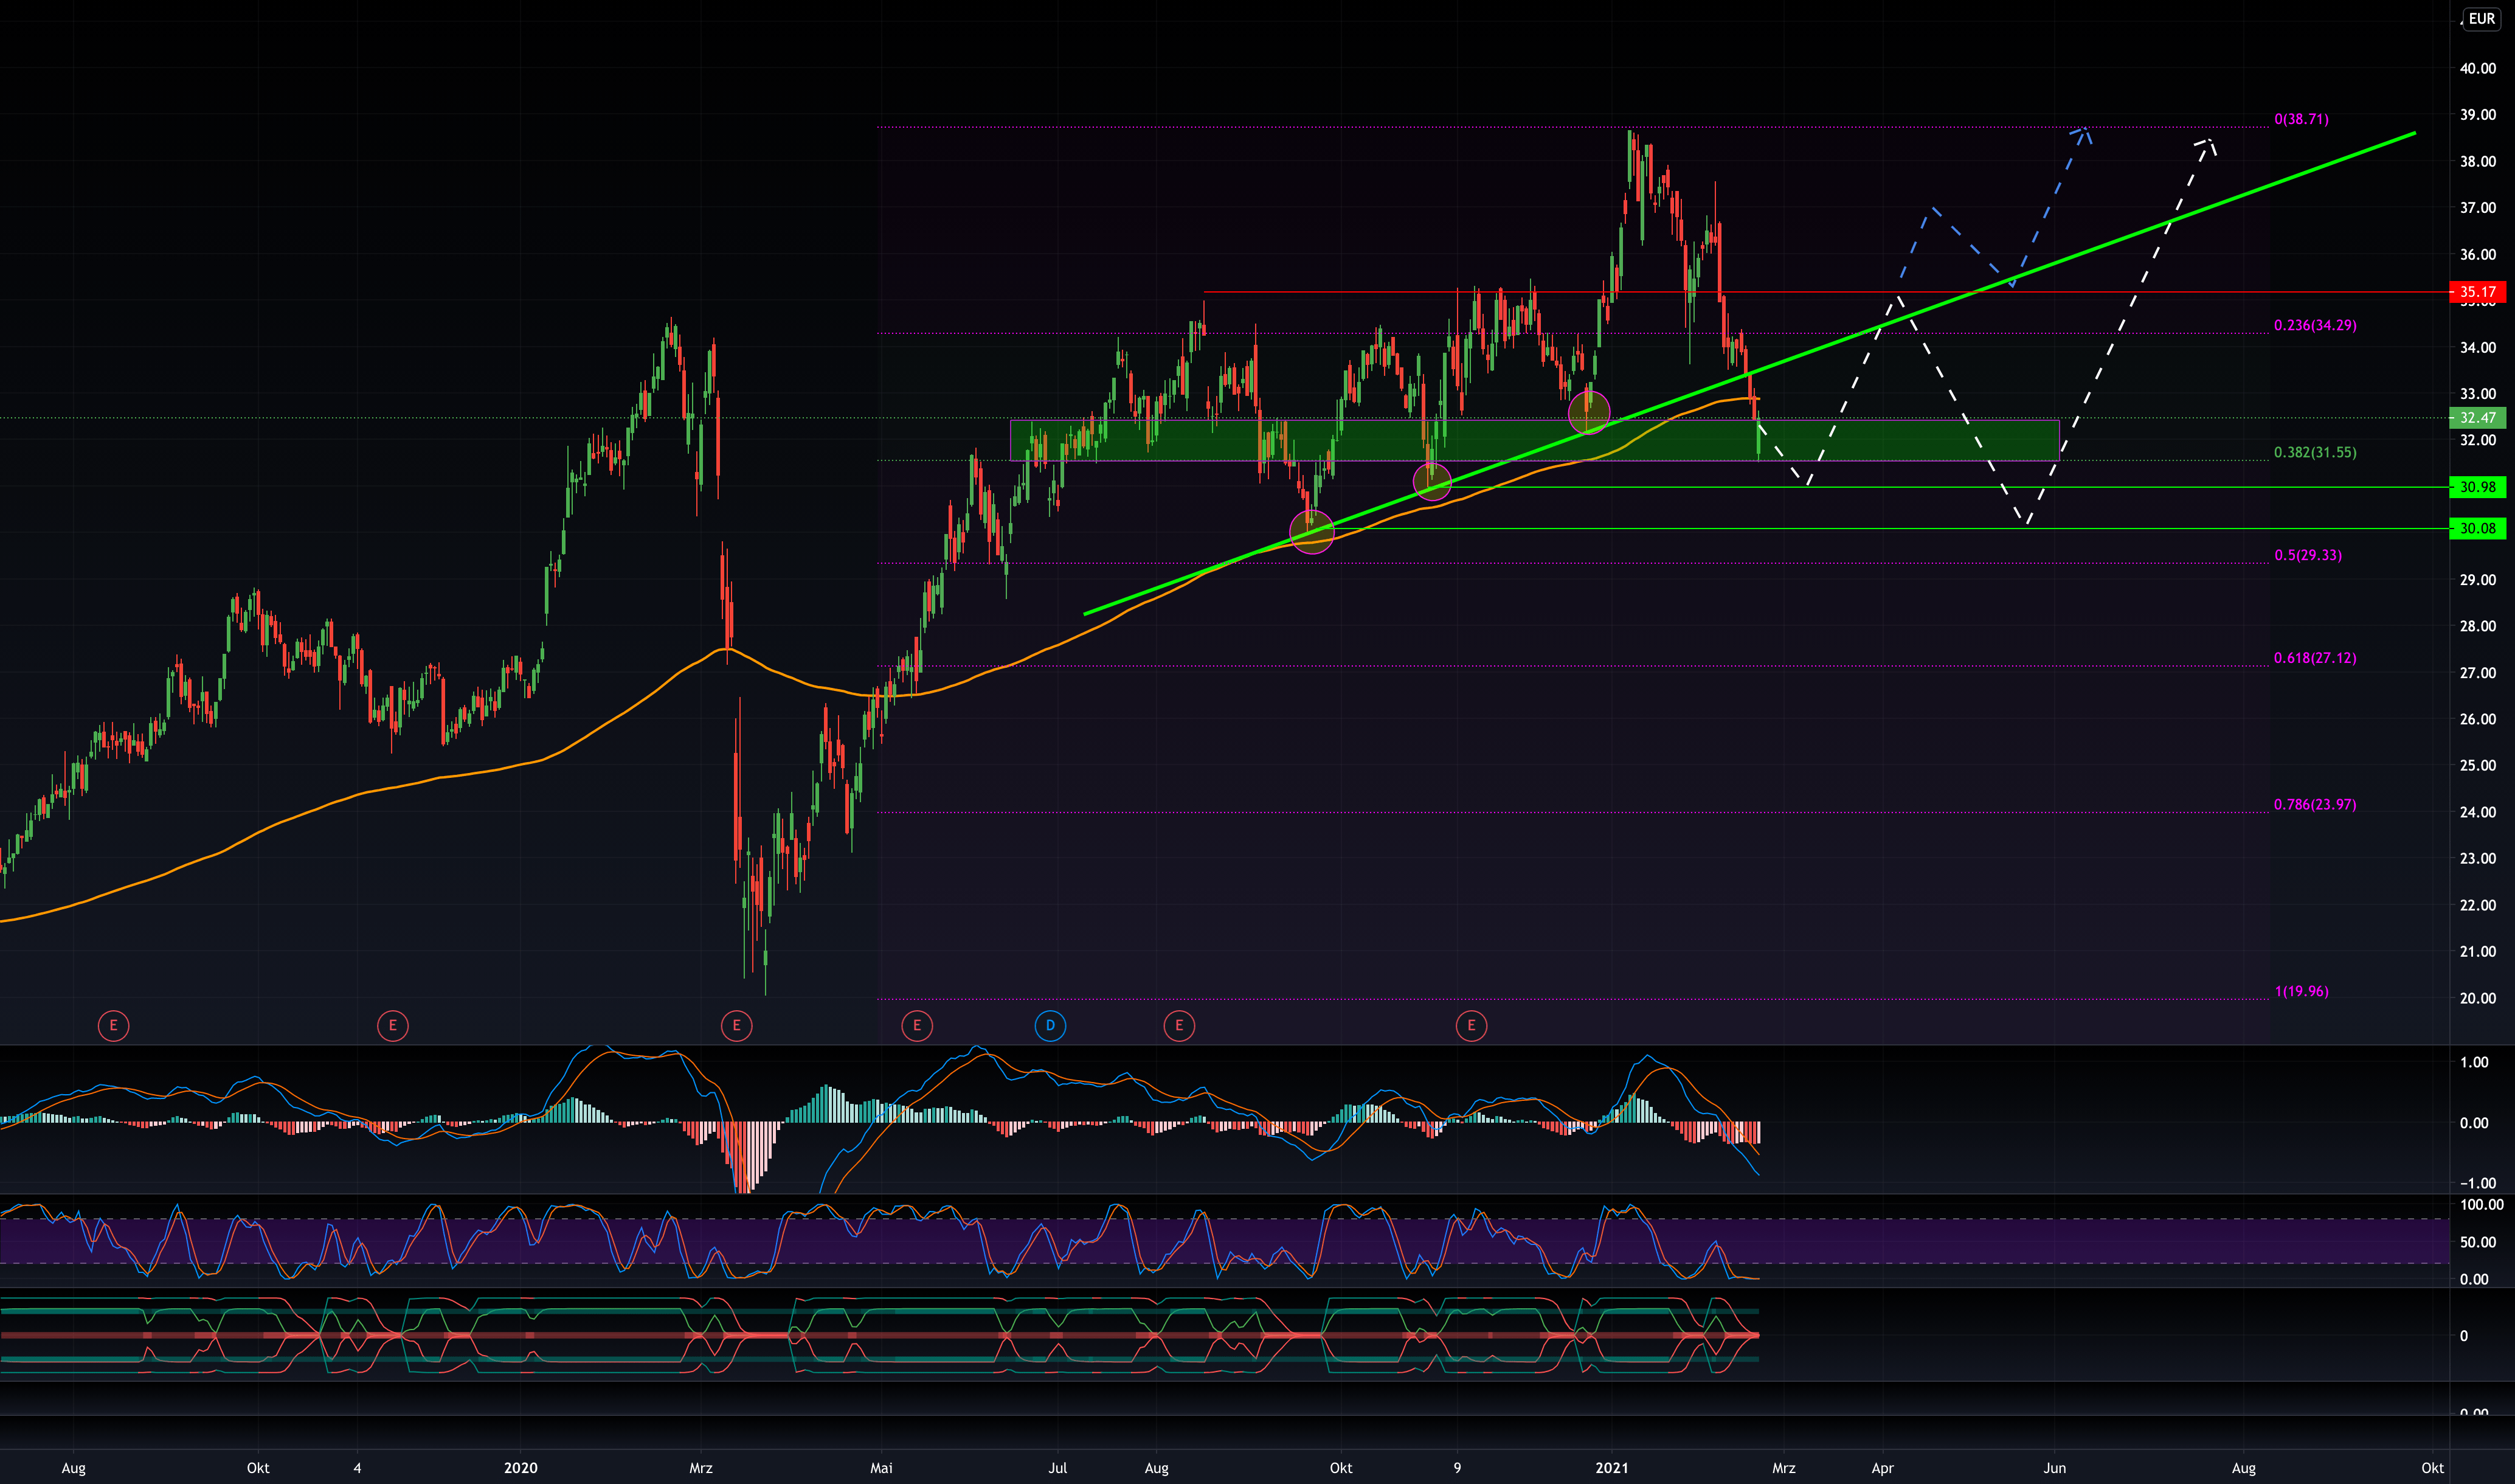
Task: Click the 1(19.96) Fibonacci label
Action: [2301, 991]
